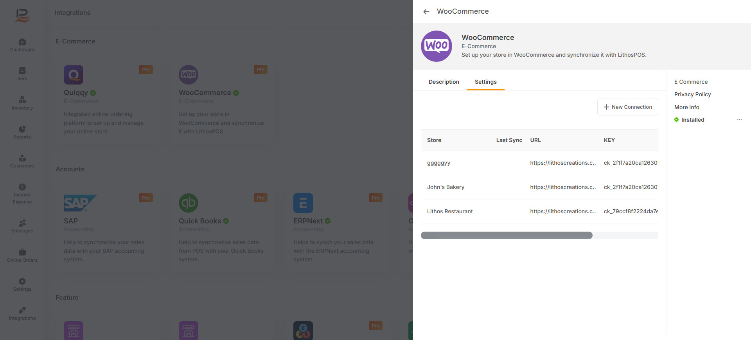Click the green verified check beside ERPNext
Image resolution: width=751 pixels, height=340 pixels.
(328, 221)
